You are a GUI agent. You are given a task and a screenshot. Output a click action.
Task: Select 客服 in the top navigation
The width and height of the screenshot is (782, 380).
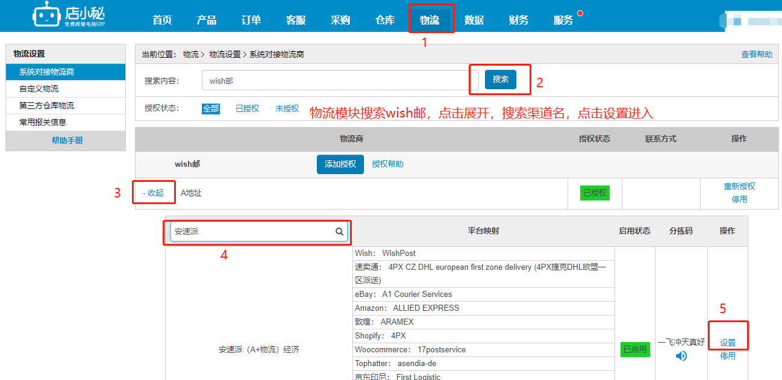(296, 20)
